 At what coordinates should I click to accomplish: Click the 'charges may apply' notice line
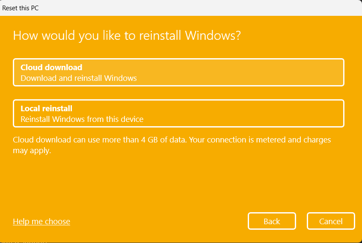(32, 151)
